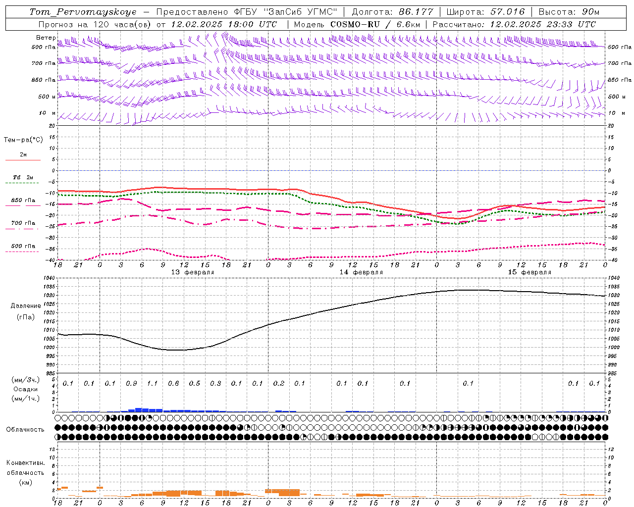Click the 850 гПа temperature legend entry
Viewport: 634px width, 507px height.
point(23,203)
